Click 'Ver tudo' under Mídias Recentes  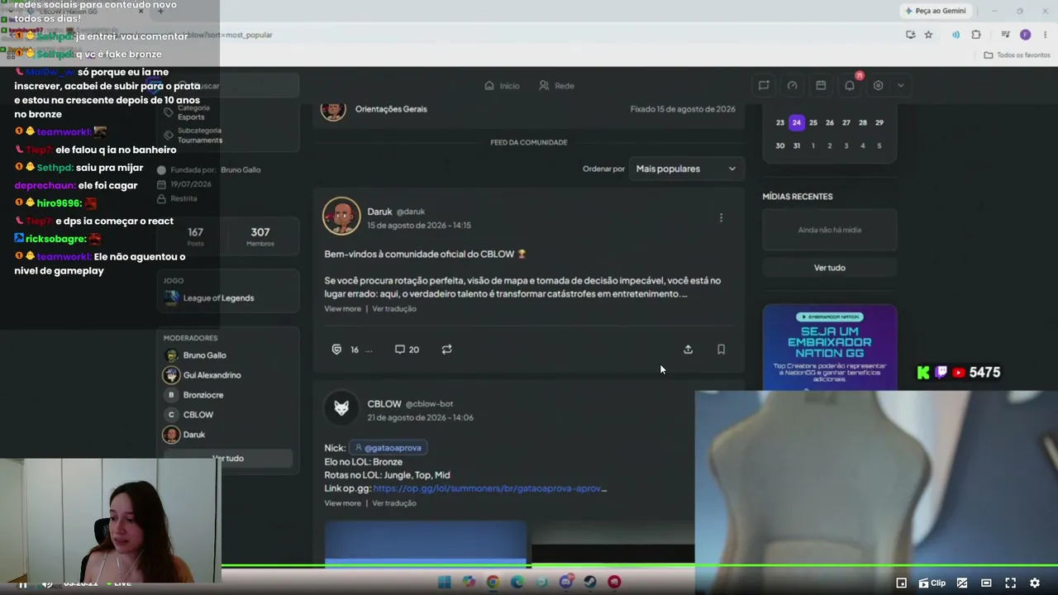point(829,268)
